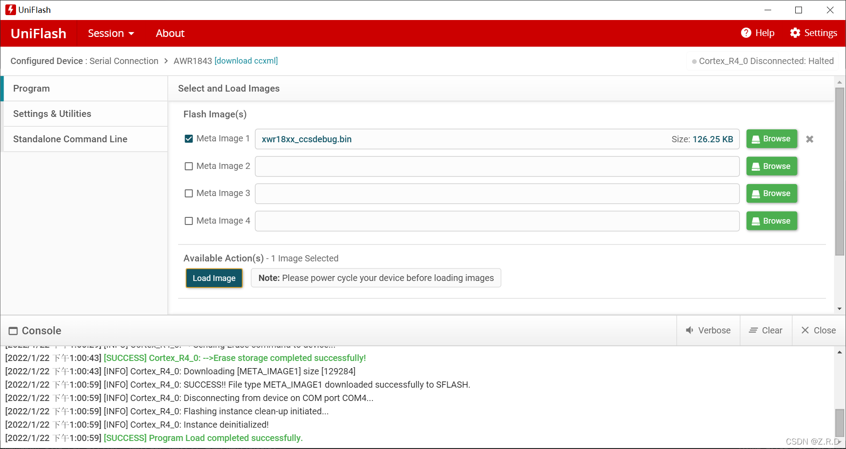This screenshot has width=846, height=449.
Task: Click the Meta Image 1 file path field
Action: click(497, 139)
